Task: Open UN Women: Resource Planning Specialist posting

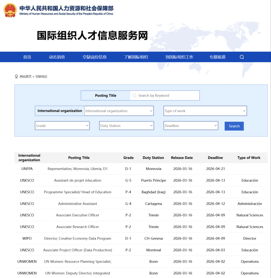Action: [78, 261]
